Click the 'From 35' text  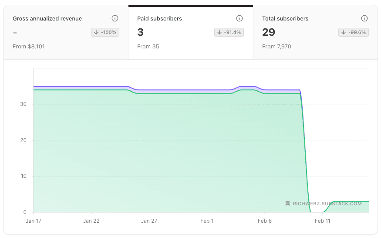pyautogui.click(x=148, y=47)
